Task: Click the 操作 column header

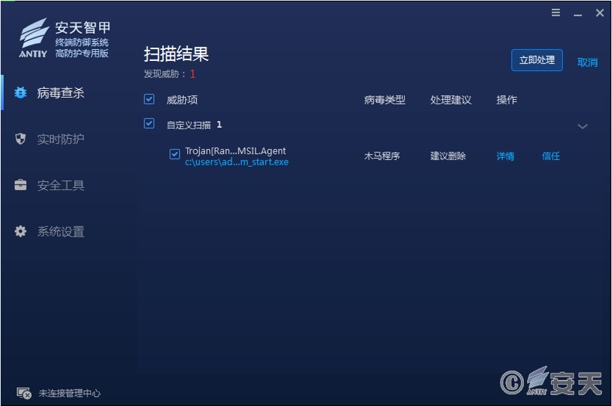Action: click(507, 100)
